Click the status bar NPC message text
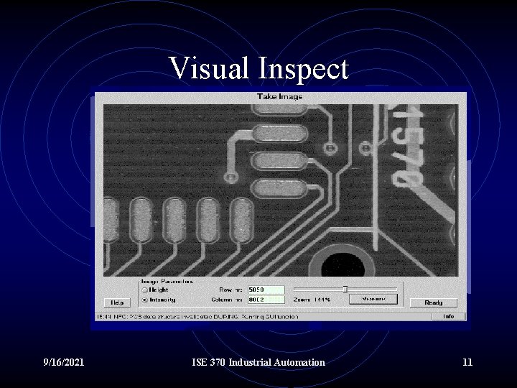The image size is (517, 388). pyautogui.click(x=197, y=317)
